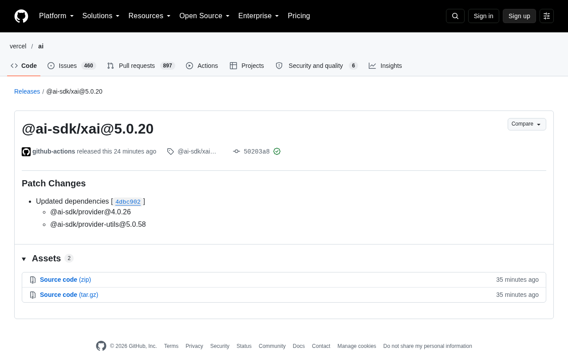Click the tag icon beside @ai-sdk/xai
This screenshot has height=355, width=568.
(x=170, y=151)
